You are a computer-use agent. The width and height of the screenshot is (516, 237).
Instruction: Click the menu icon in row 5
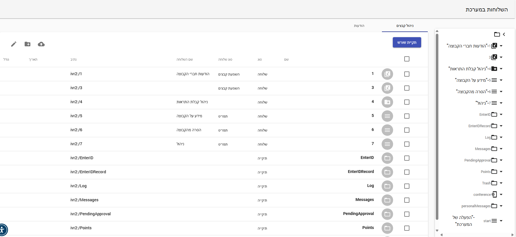(x=387, y=116)
